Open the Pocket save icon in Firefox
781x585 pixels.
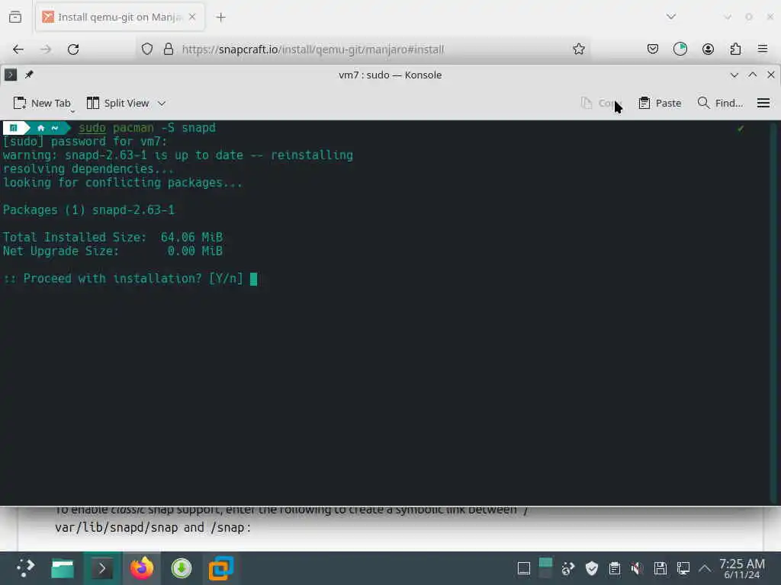point(653,49)
